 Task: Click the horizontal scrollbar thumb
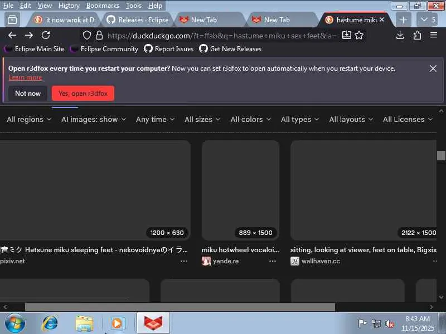(180, 307)
